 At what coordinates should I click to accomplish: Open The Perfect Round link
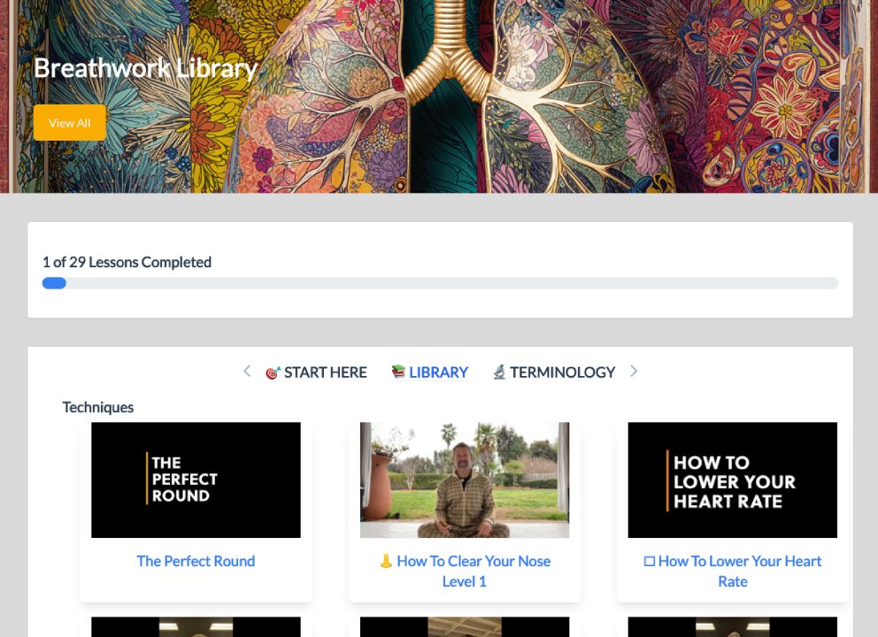196,561
